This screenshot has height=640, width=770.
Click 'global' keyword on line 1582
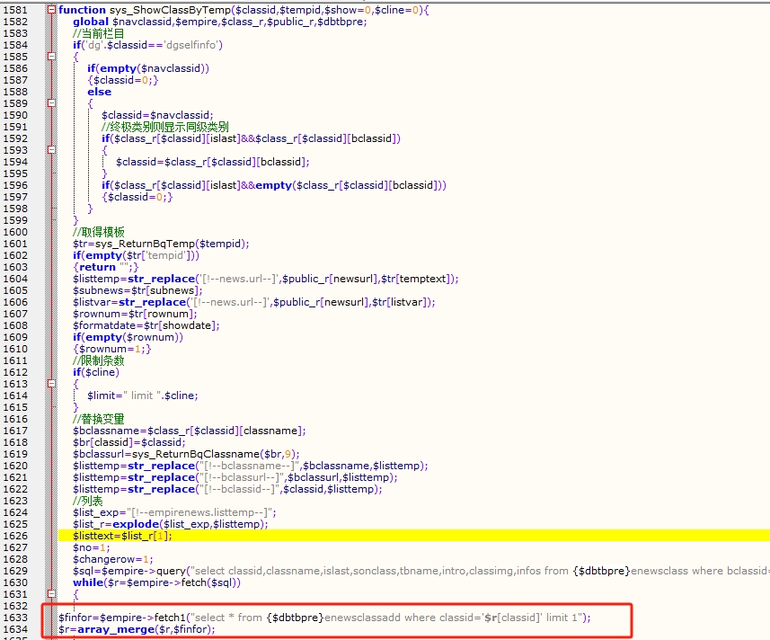coord(92,22)
